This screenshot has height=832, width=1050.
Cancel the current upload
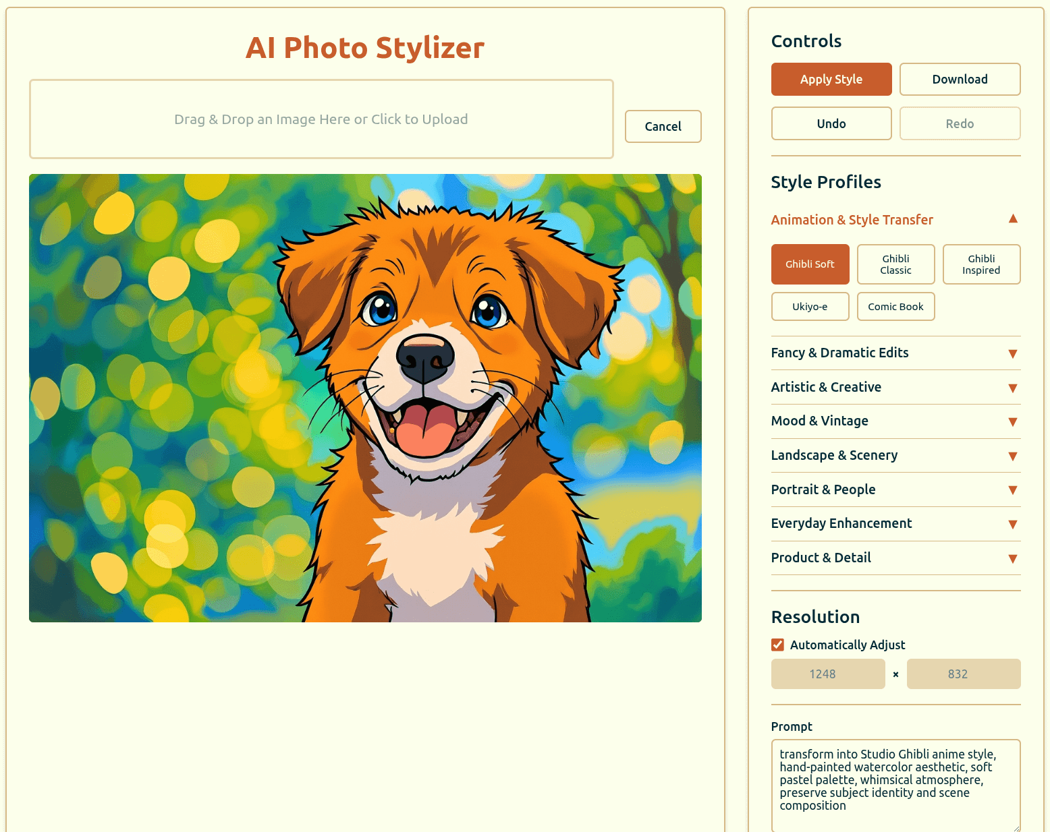click(x=663, y=126)
